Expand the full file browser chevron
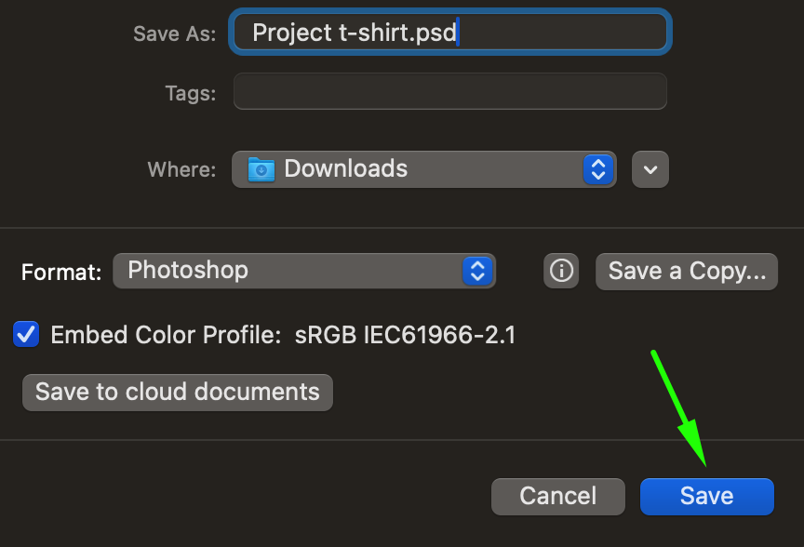Viewport: 804px width, 547px height. click(650, 169)
